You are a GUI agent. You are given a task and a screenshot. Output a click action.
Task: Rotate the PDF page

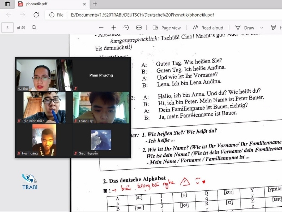point(126,28)
